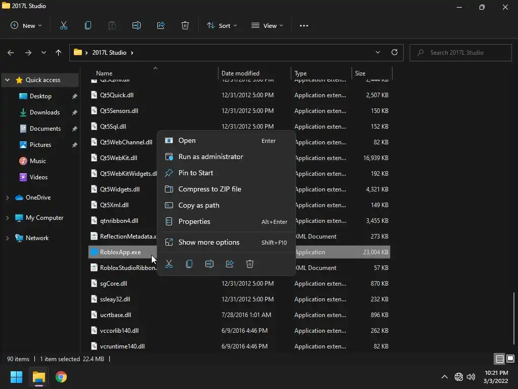518x389 pixels.
Task: Open the See more (three dots) menu
Action: [x=304, y=25]
